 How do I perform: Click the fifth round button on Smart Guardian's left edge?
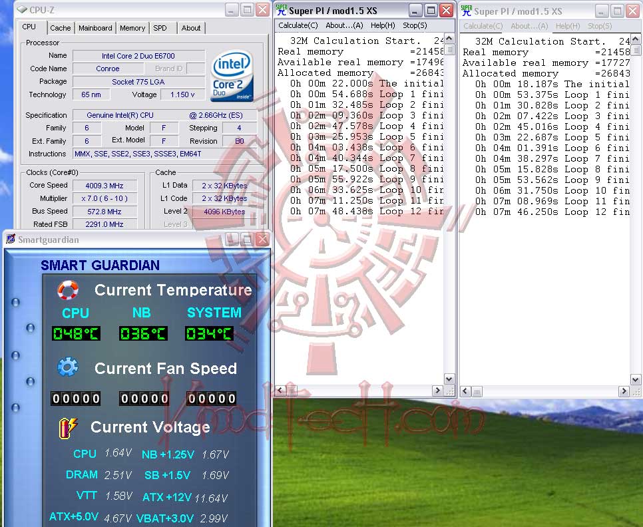[15, 408]
